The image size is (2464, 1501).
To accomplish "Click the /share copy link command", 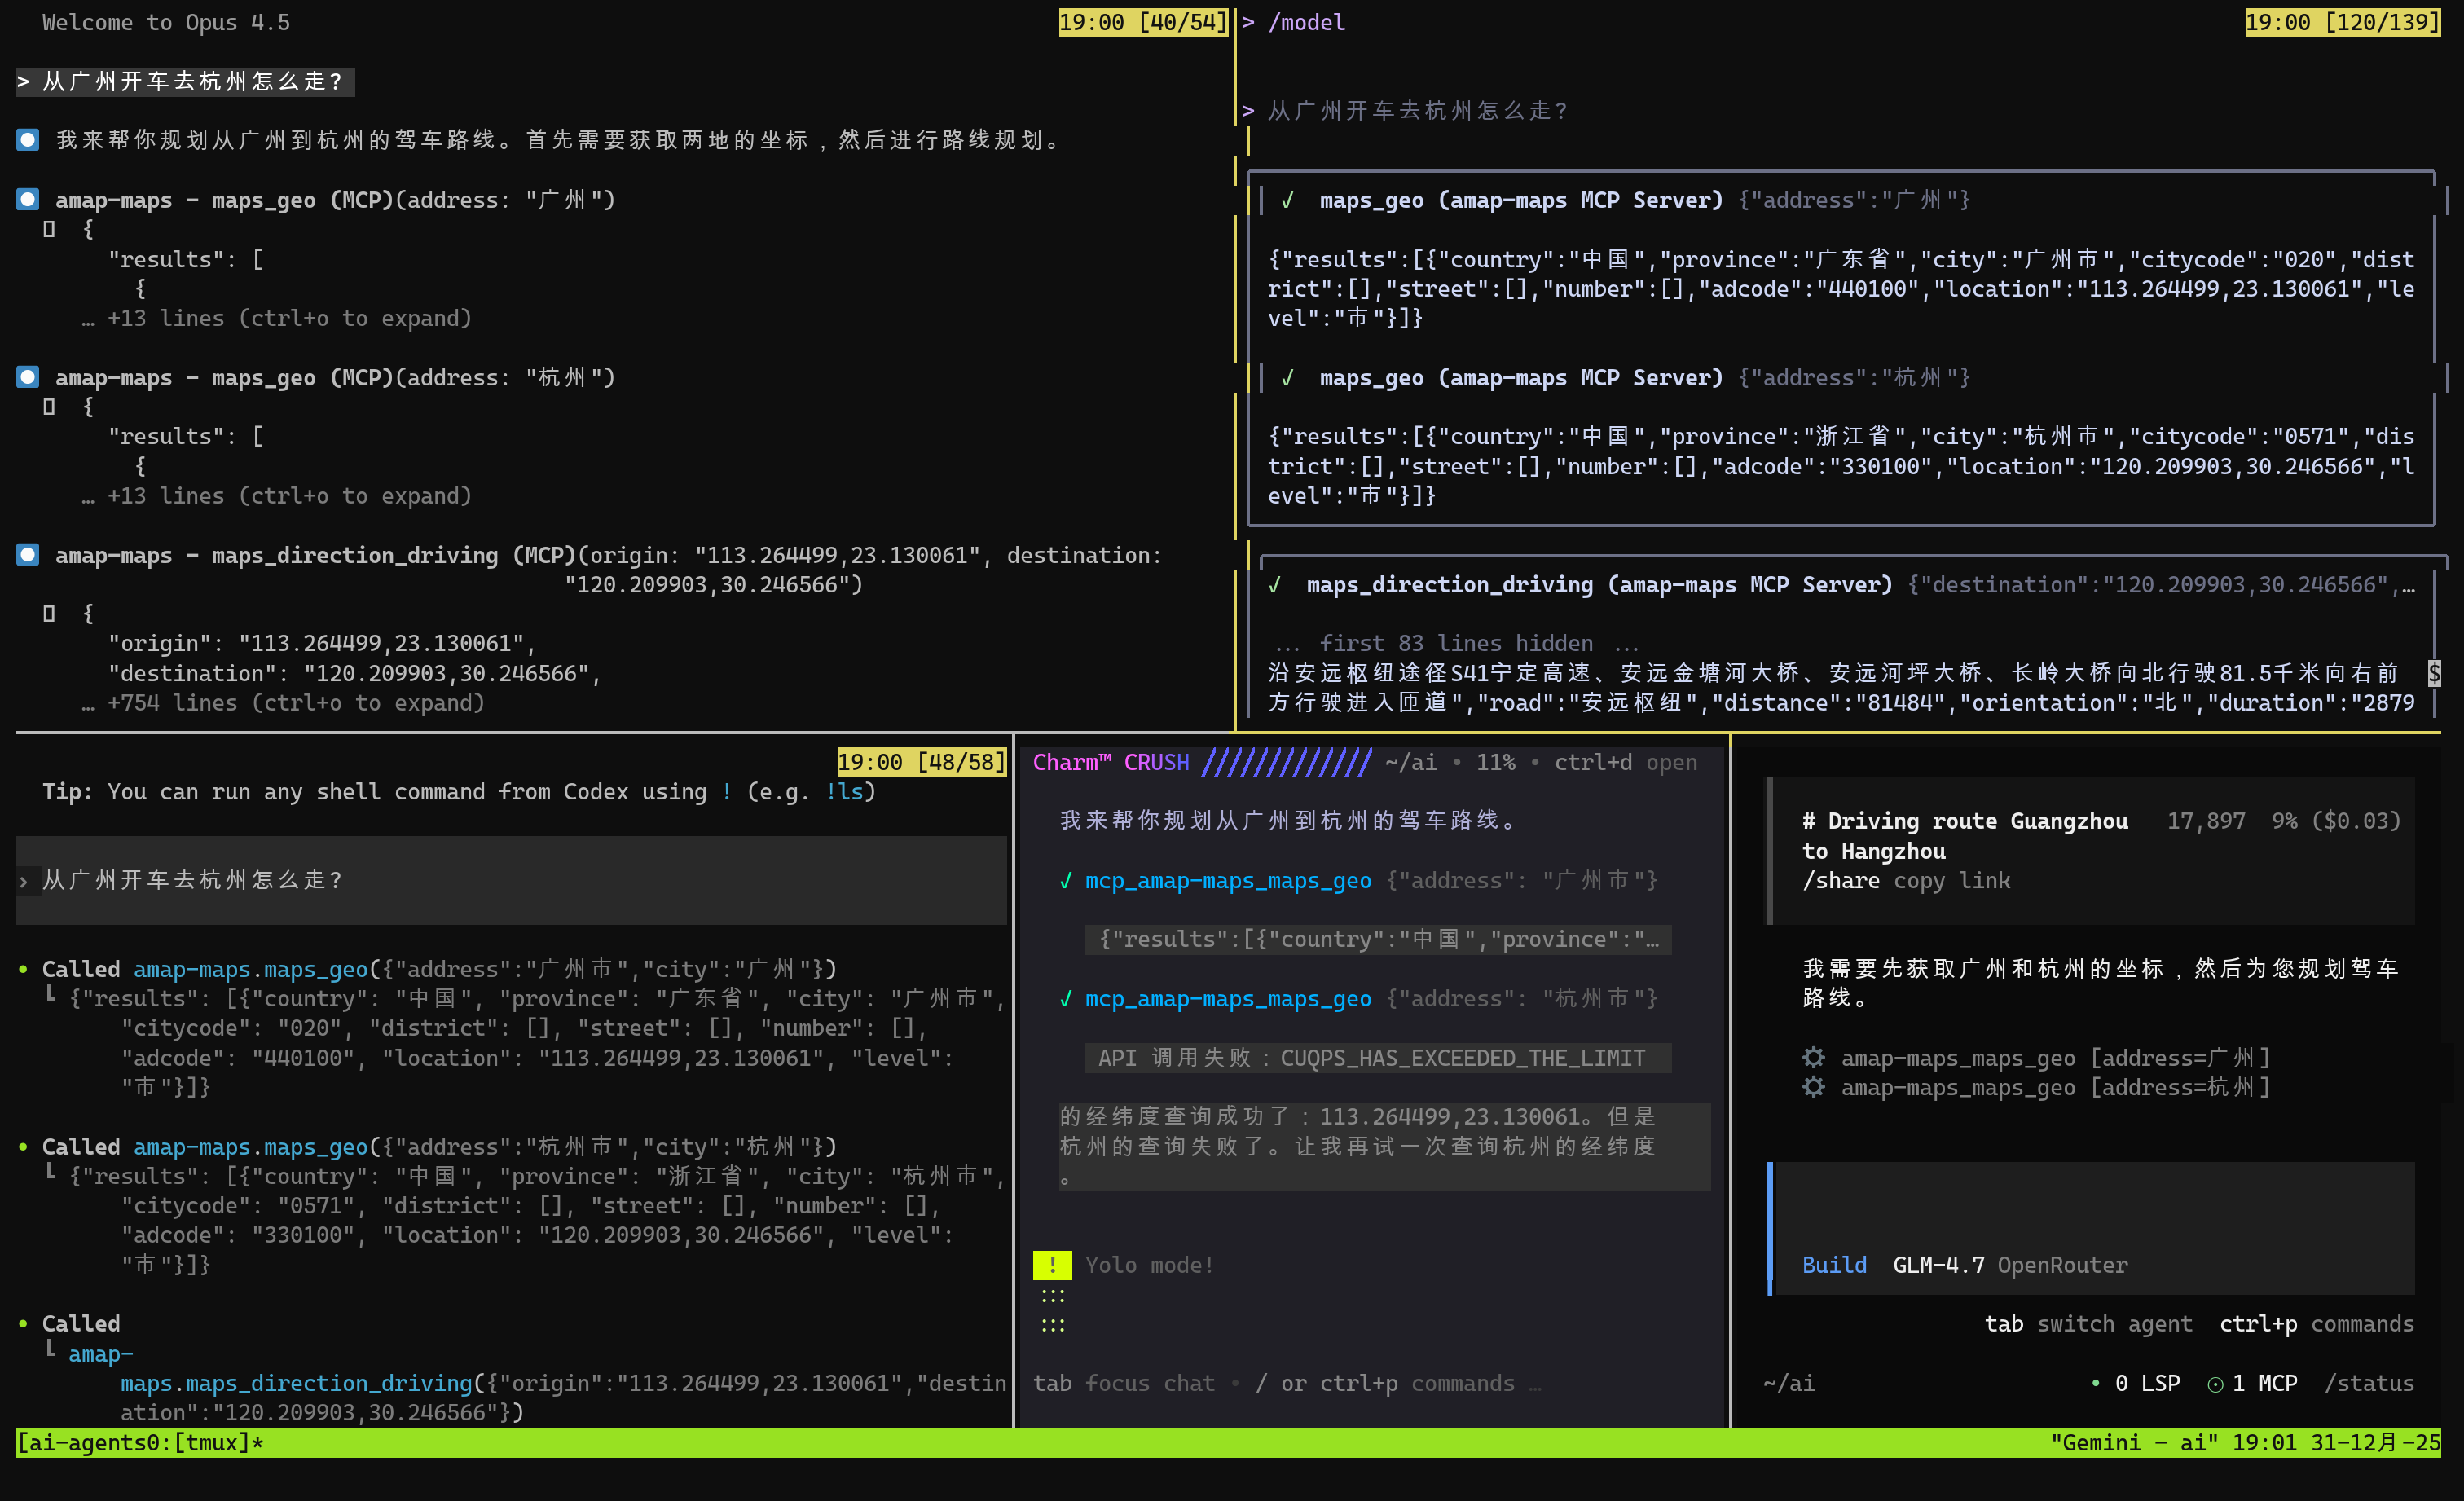I will 1905,880.
